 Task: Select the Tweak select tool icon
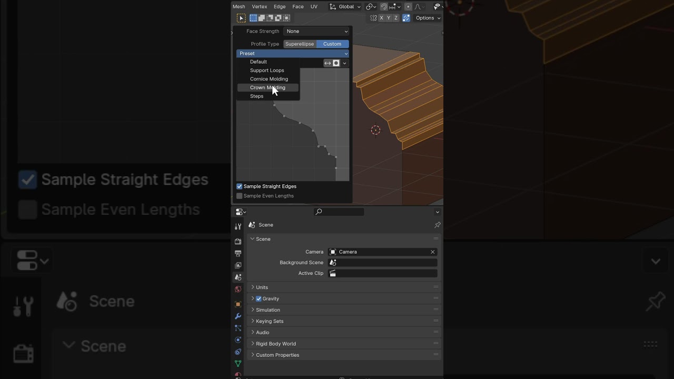coord(241,18)
